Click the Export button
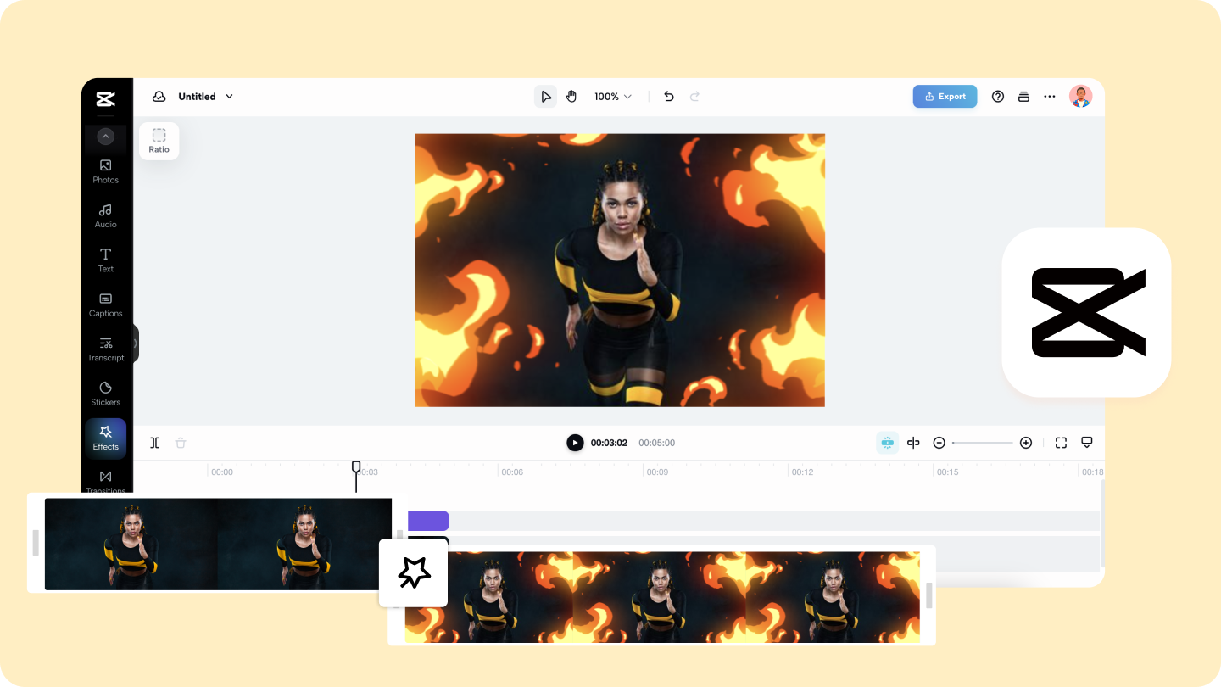Image resolution: width=1221 pixels, height=687 pixels. [945, 97]
